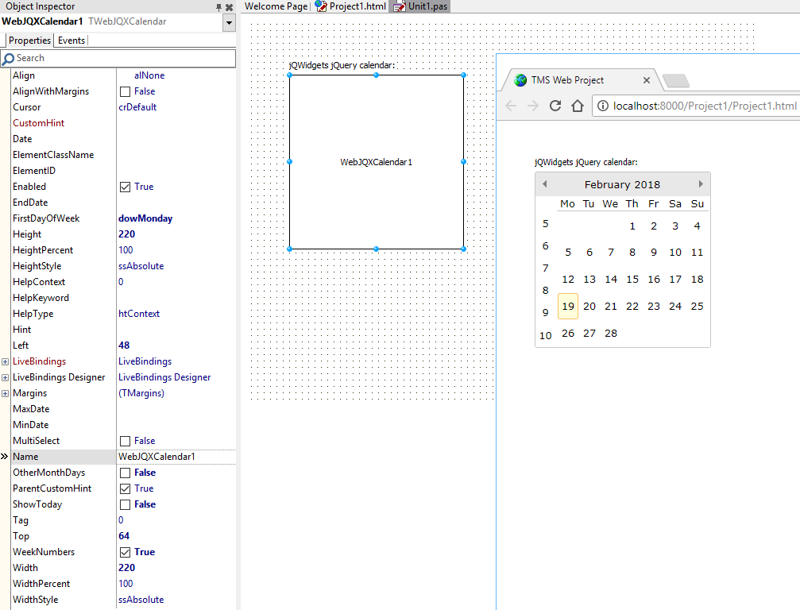Click the February 2018 calendar title

[622, 184]
